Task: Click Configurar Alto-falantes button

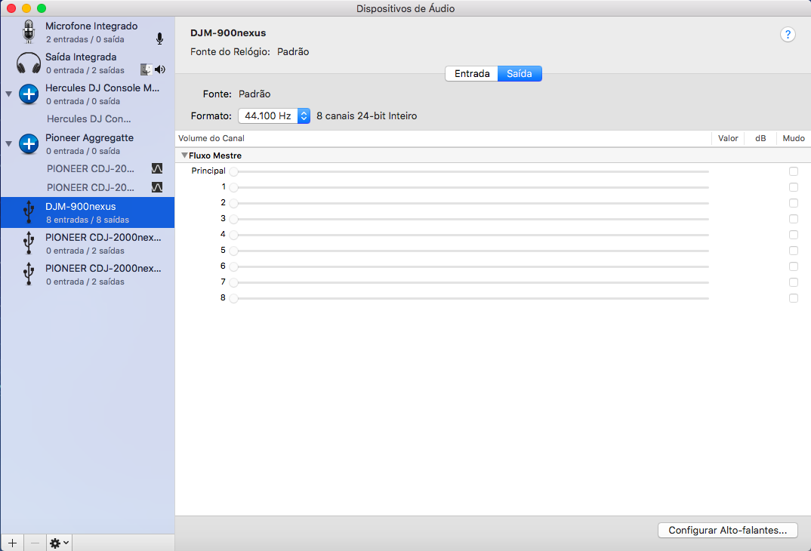Action: (x=728, y=531)
